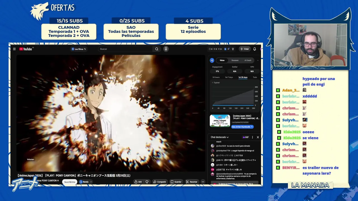The width and height of the screenshot is (358, 201).
Task: Click the video player area
Action: pos(111,113)
